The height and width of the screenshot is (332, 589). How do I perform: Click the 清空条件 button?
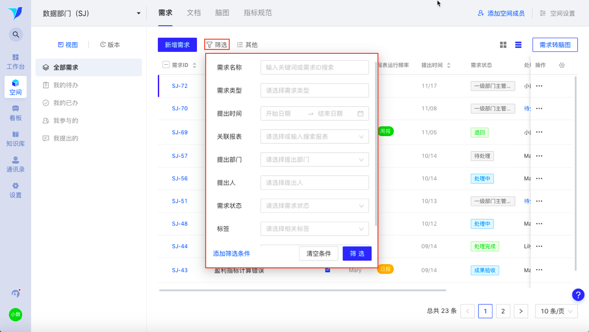pos(319,254)
